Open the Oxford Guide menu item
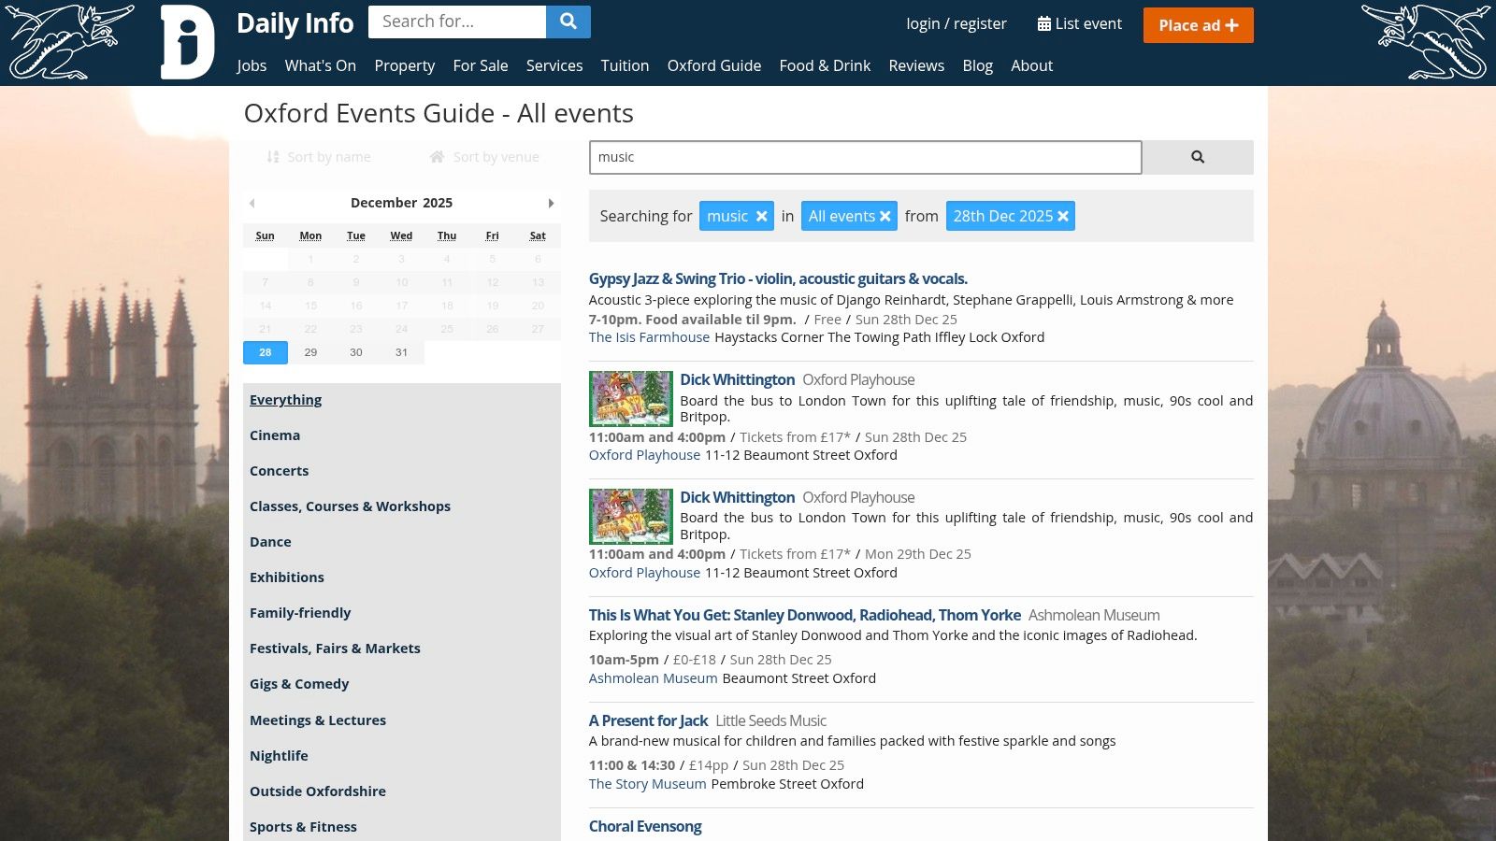1496x841 pixels. (714, 65)
